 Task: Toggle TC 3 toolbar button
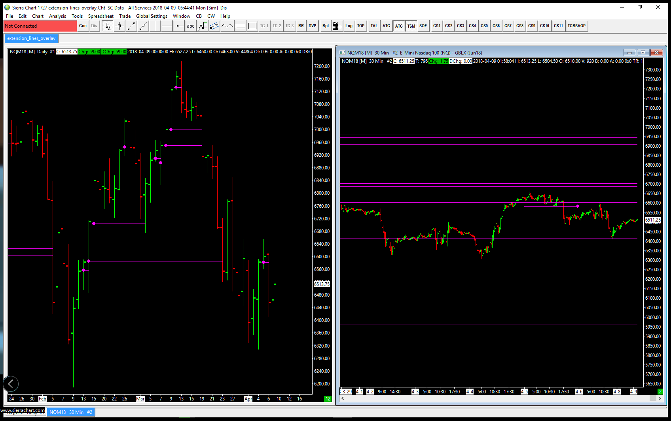click(x=290, y=26)
